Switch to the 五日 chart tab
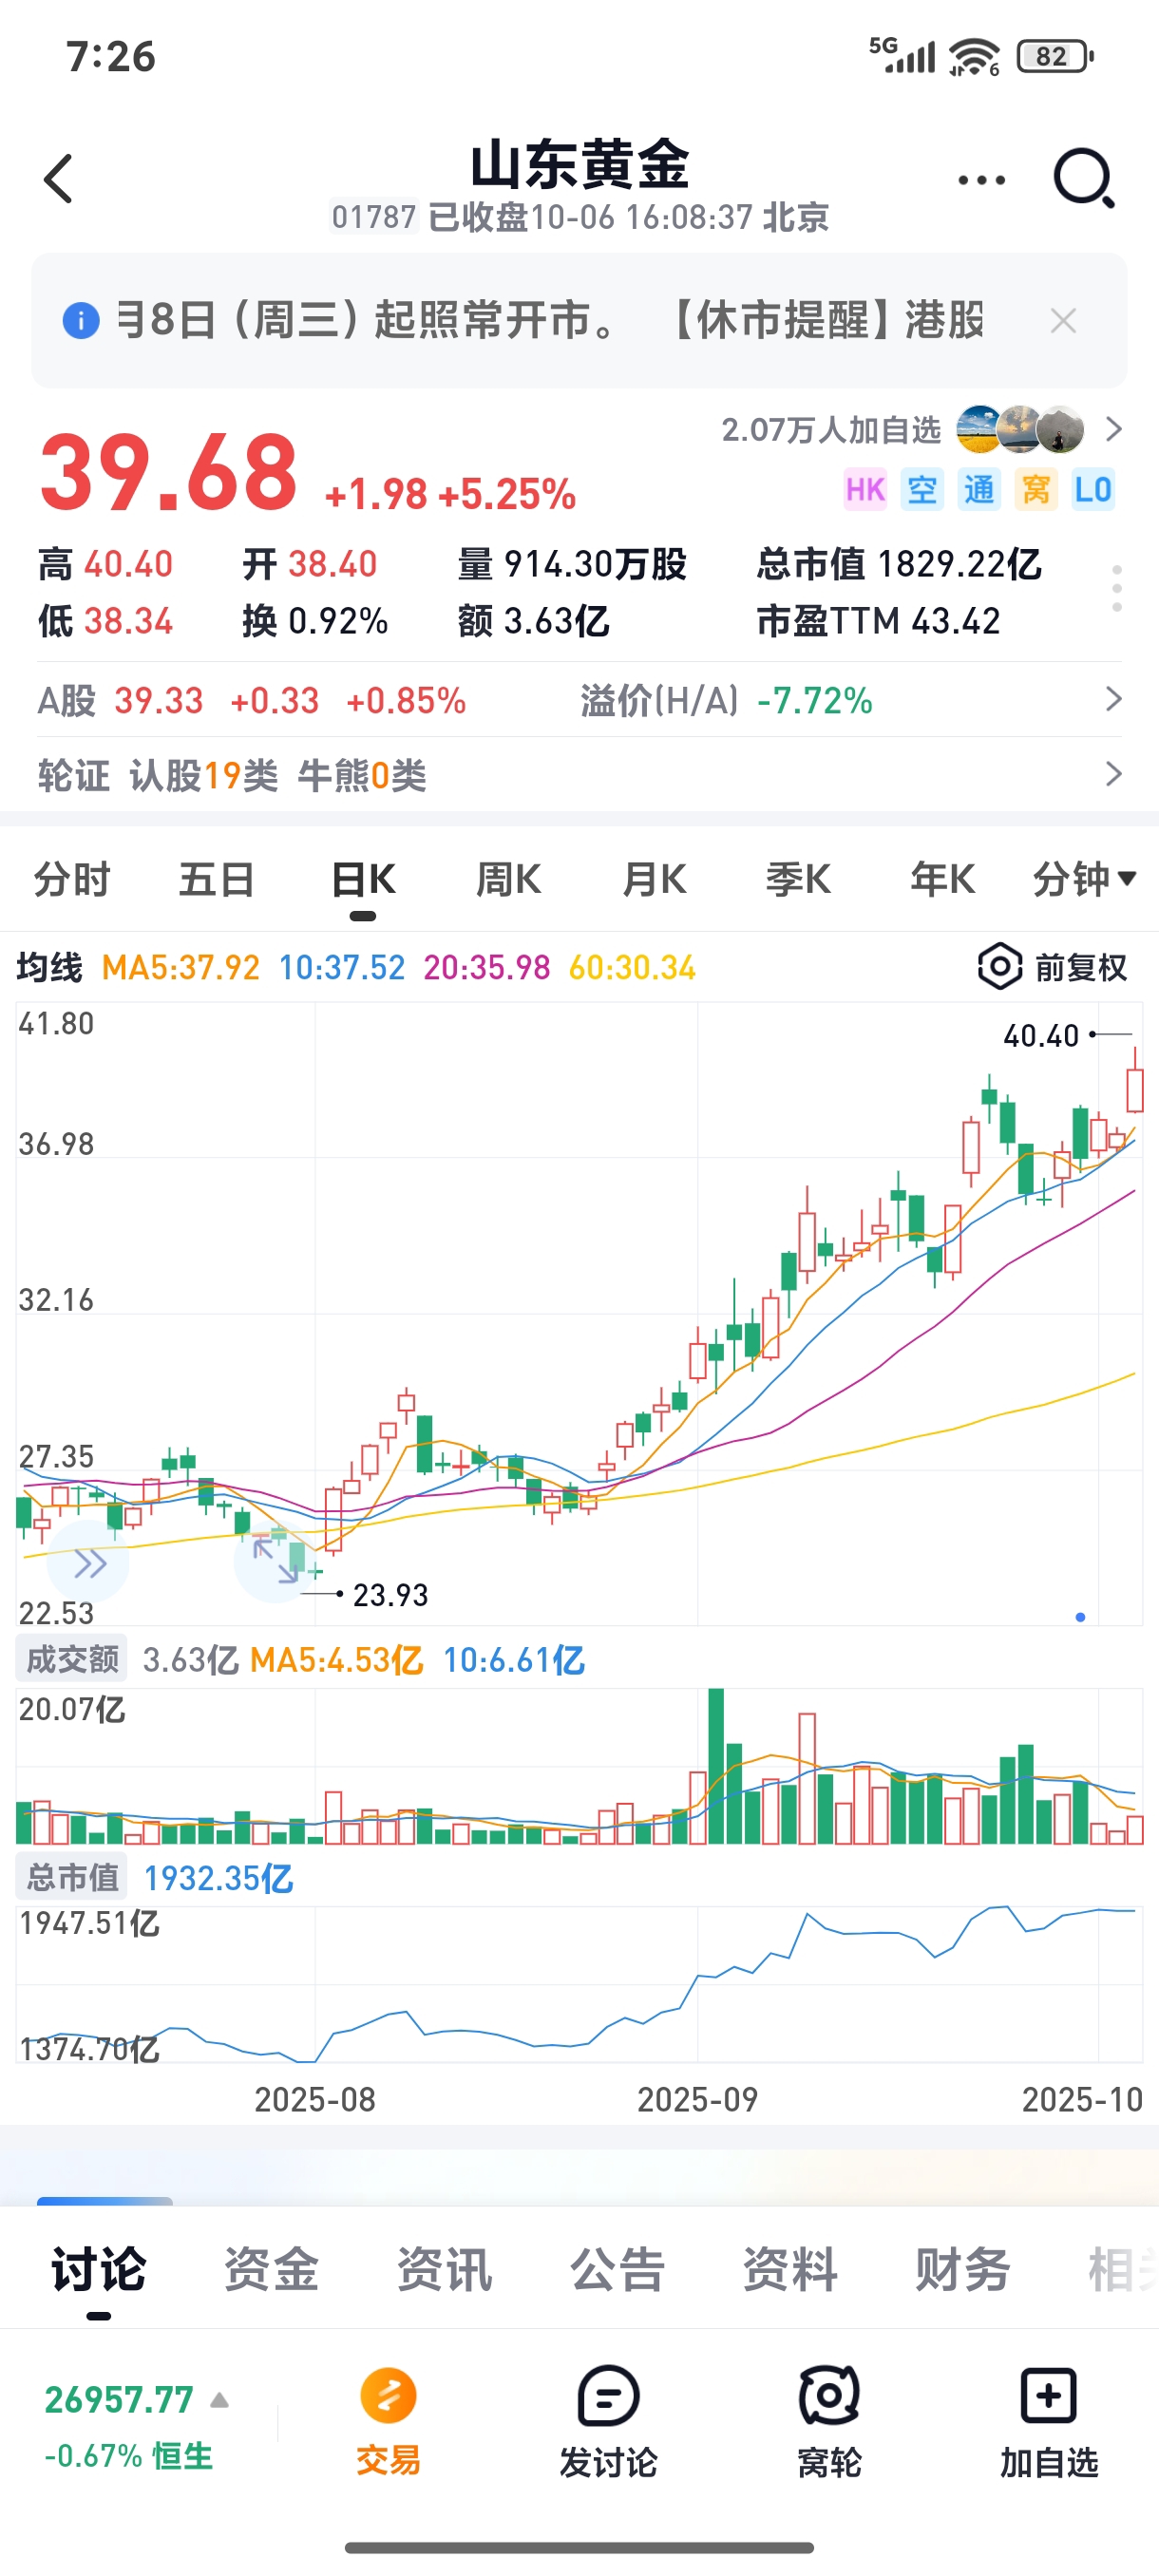This screenshot has height=2576, width=1159. pos(216,880)
